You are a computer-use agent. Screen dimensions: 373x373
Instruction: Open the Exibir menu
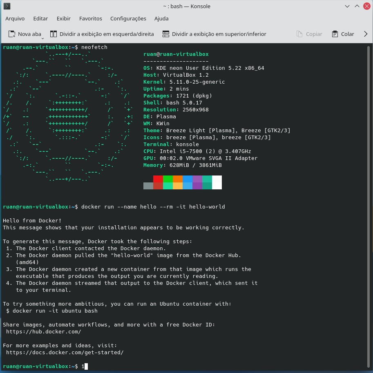pos(64,18)
